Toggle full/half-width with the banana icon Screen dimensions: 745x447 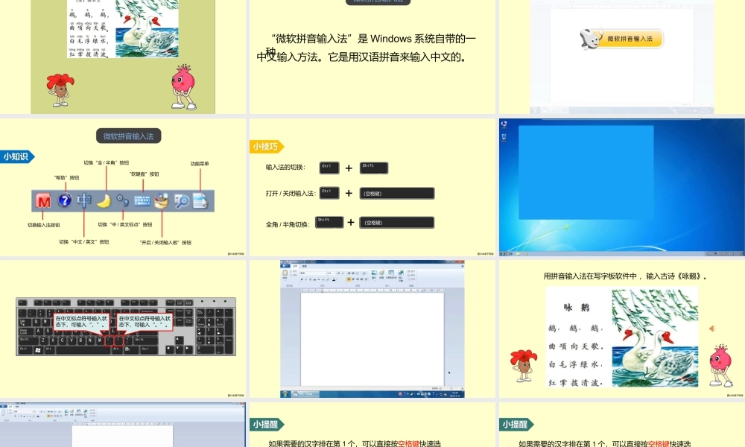104,200
